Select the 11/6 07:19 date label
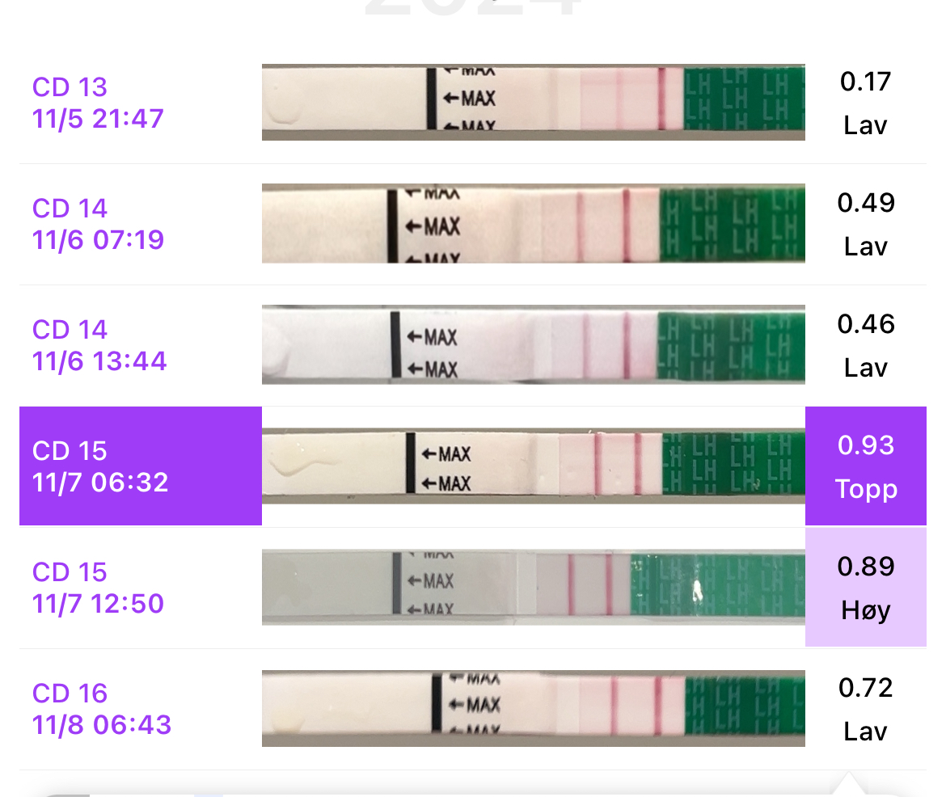946x797 pixels. [x=98, y=240]
